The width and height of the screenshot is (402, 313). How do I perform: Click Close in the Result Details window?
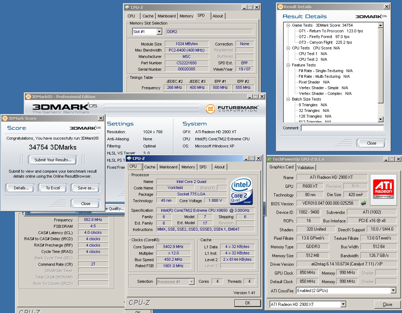371,143
